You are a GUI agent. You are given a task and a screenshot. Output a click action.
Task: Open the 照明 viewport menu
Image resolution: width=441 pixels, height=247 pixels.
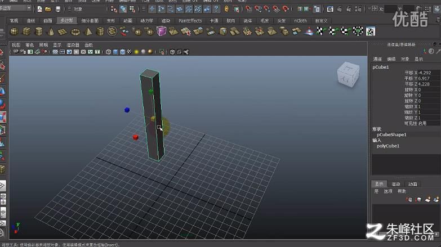(43, 45)
